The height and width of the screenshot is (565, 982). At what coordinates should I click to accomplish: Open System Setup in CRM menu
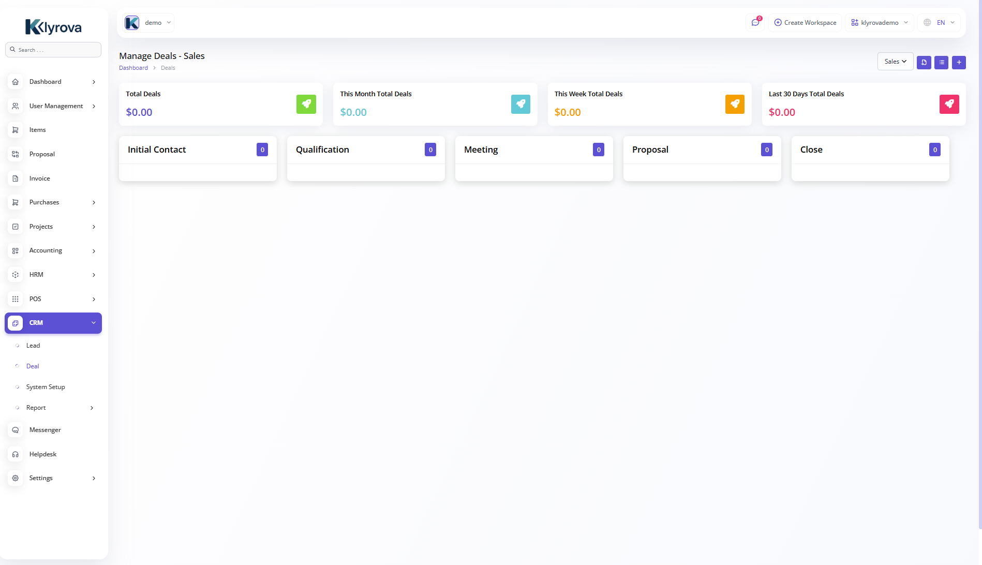(46, 387)
